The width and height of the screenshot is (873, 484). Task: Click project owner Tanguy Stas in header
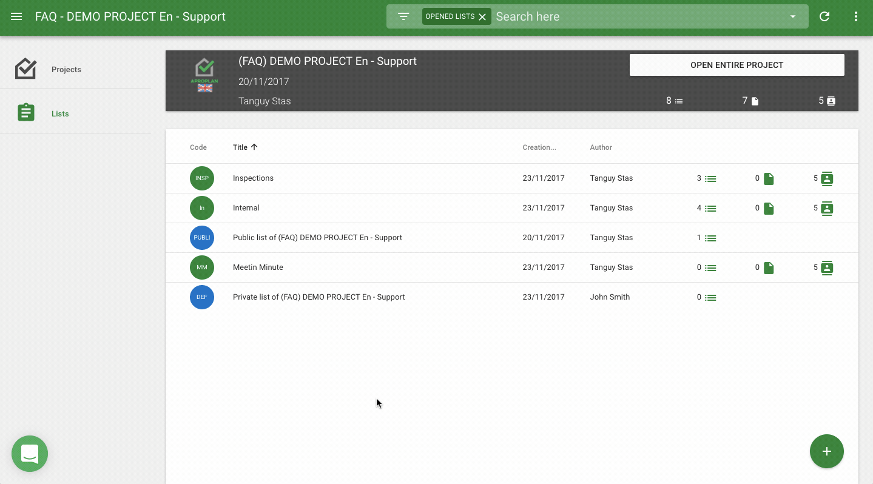click(265, 101)
